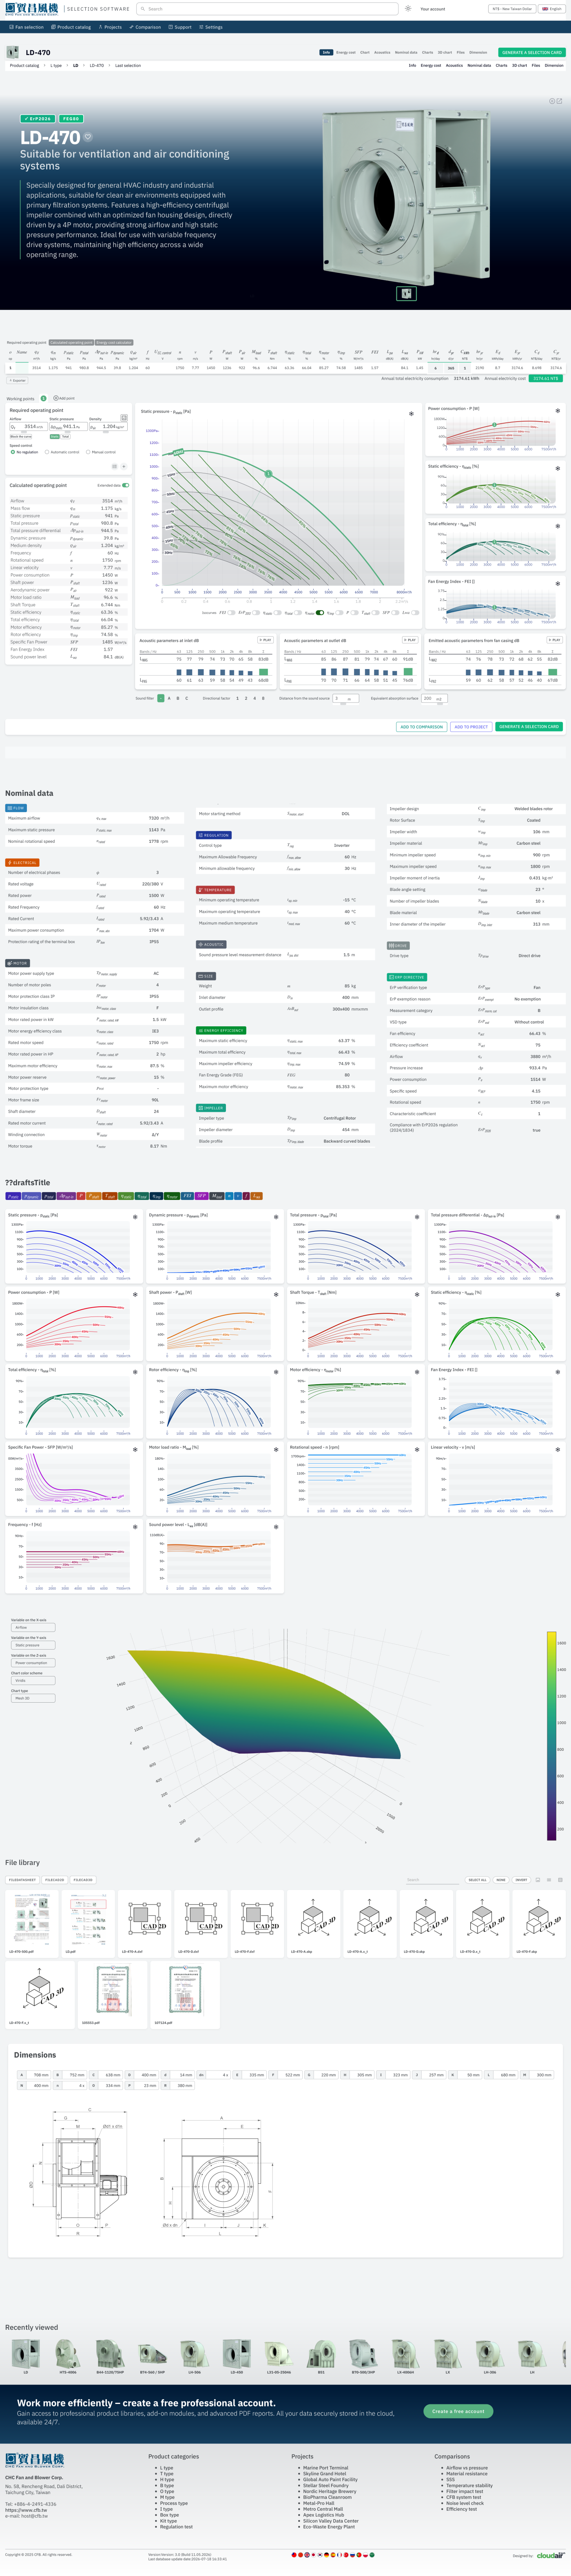Image resolution: width=571 pixels, height=2576 pixels.
Task: Play acoustic parameters at outlet
Action: coord(410,640)
